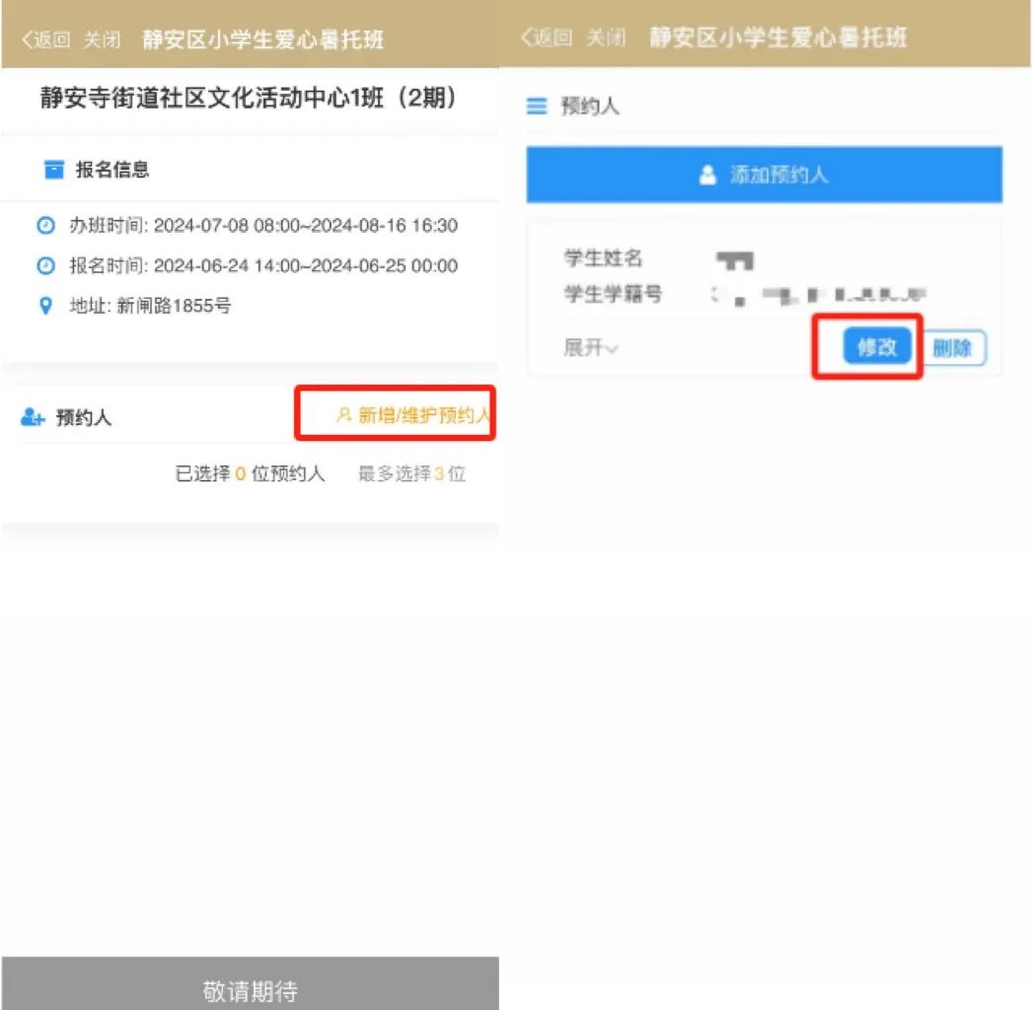The width and height of the screenshot is (1032, 1010).
Task: Tap 关闭 in the right screen header
Action: 606,38
